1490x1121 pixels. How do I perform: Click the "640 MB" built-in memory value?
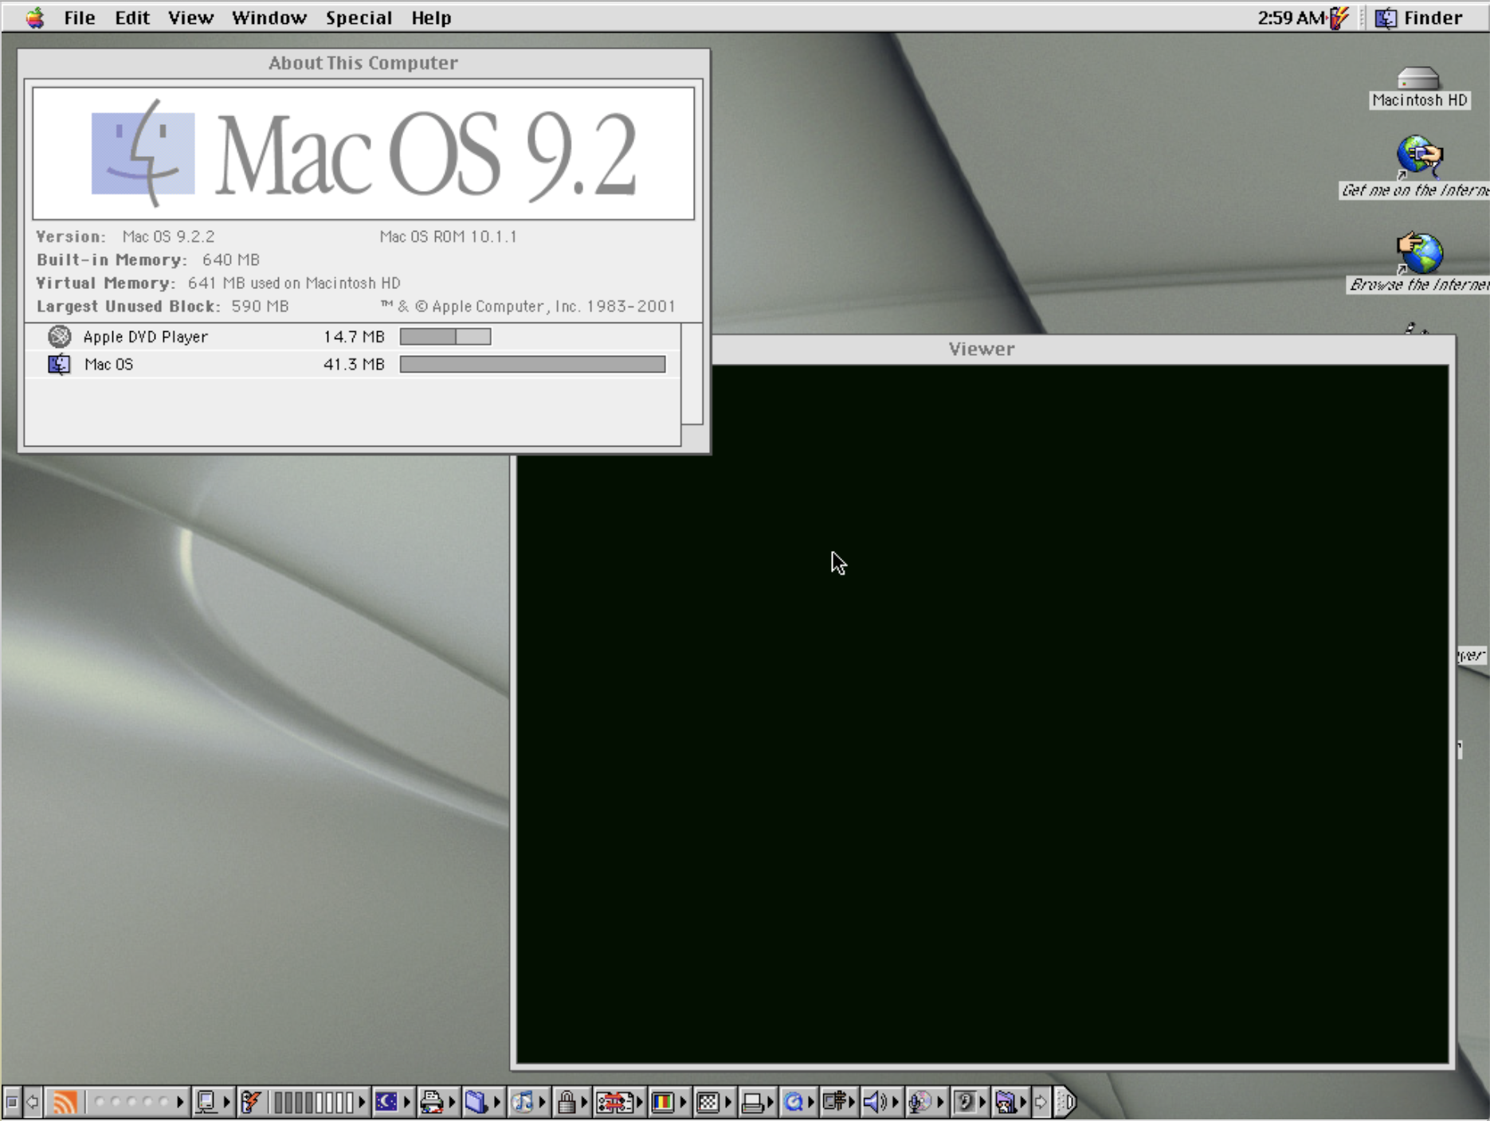coord(230,260)
